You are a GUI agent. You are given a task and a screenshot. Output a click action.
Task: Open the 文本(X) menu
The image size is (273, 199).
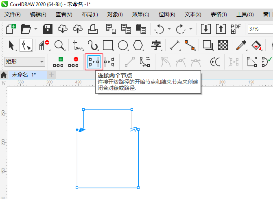[193, 15]
